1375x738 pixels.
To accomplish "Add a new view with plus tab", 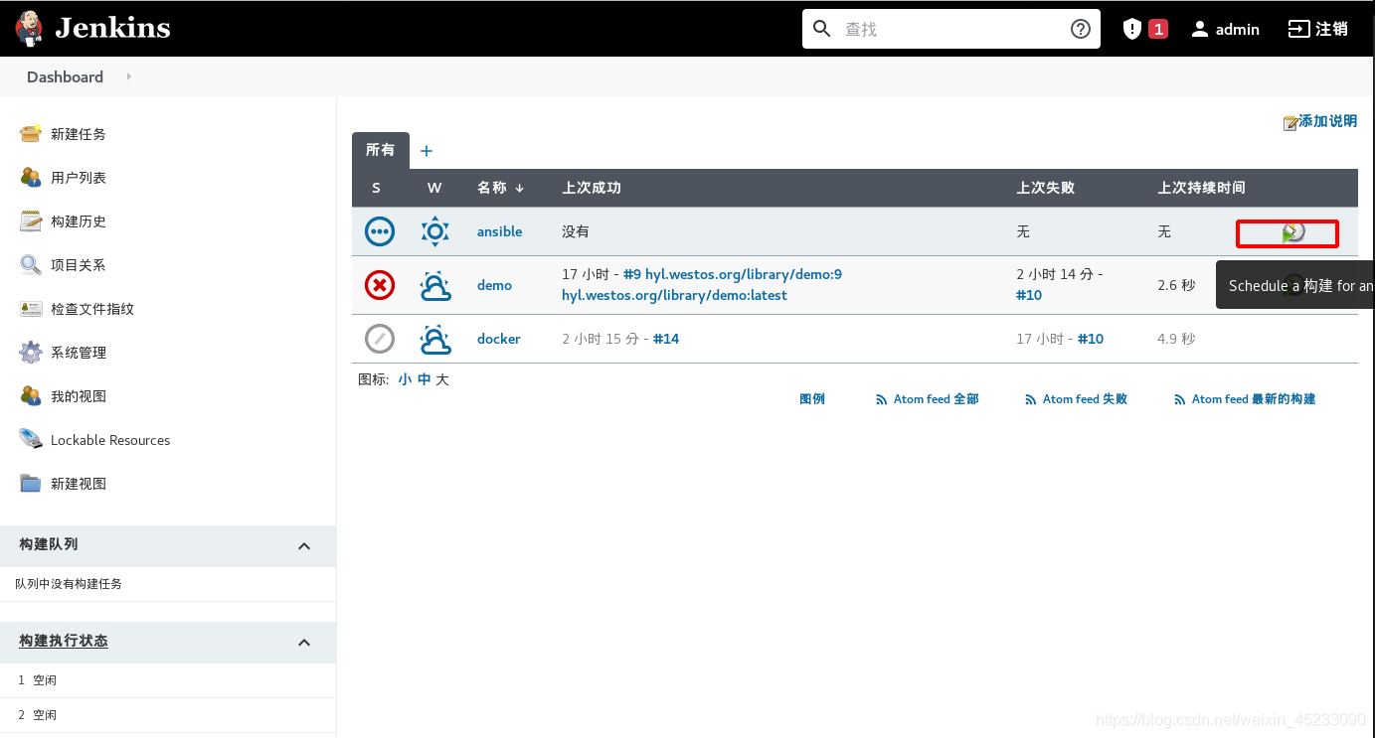I will (x=427, y=151).
